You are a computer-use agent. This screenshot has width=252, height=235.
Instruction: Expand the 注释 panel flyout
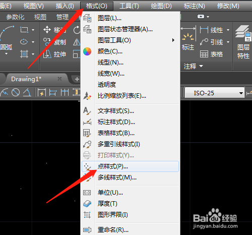(x=193, y=66)
